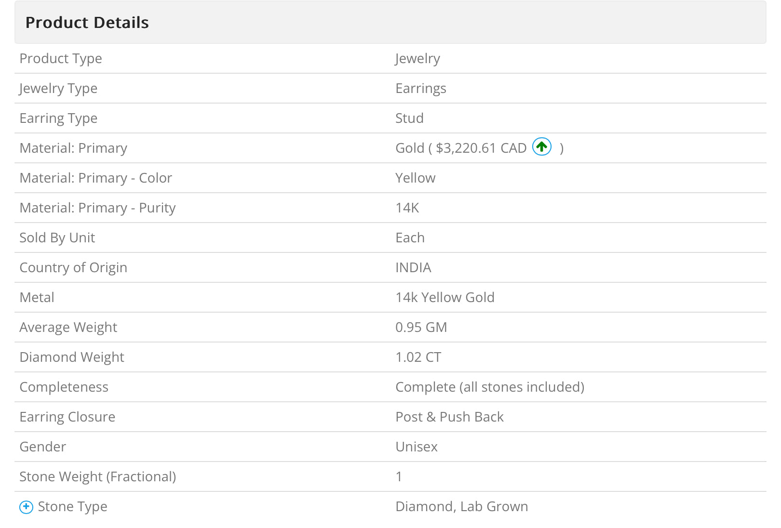Click the Earrings value text

pos(420,89)
